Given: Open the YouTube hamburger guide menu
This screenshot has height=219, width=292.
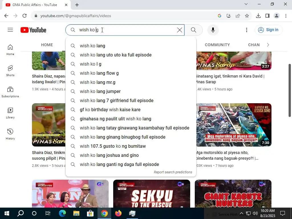Looking at the screenshot, I should pyautogui.click(x=10, y=30).
